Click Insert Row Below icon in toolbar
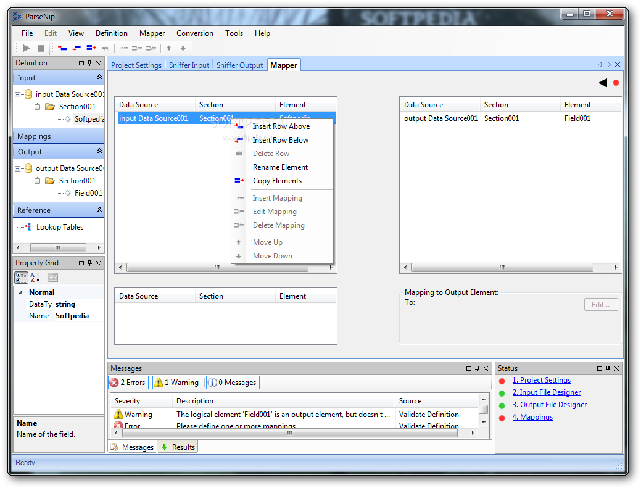Viewport: 641px width, 488px height. [77, 48]
